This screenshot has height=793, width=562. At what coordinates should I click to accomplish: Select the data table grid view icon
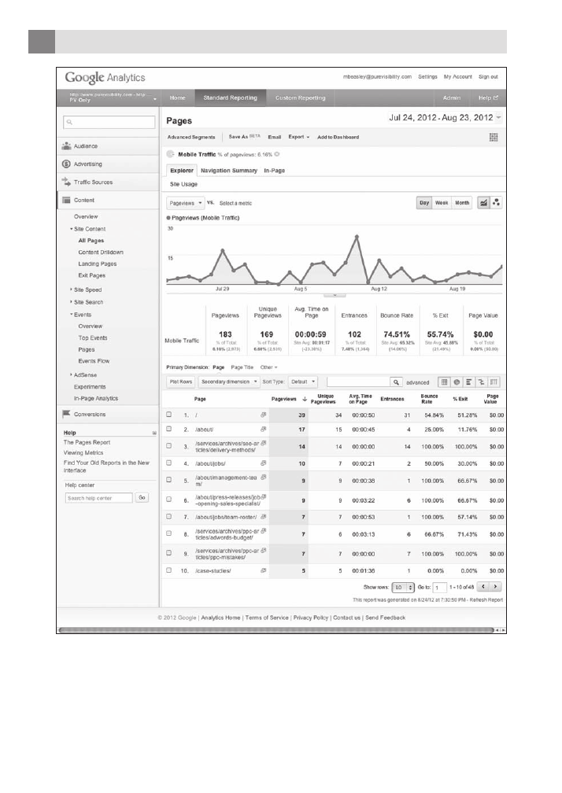(x=443, y=382)
